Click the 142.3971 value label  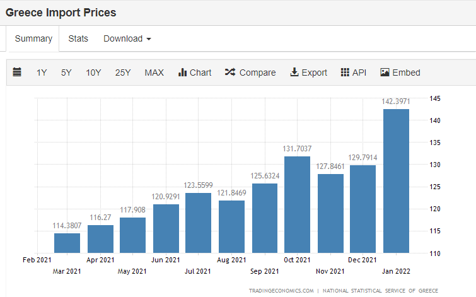(396, 102)
